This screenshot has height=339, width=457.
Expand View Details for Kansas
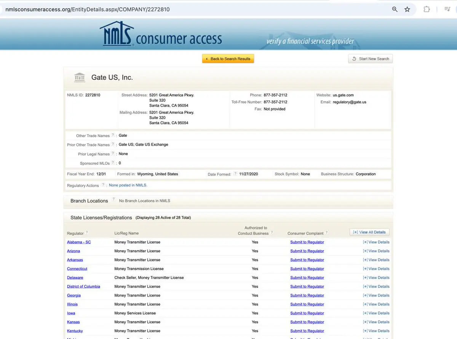[376, 322]
